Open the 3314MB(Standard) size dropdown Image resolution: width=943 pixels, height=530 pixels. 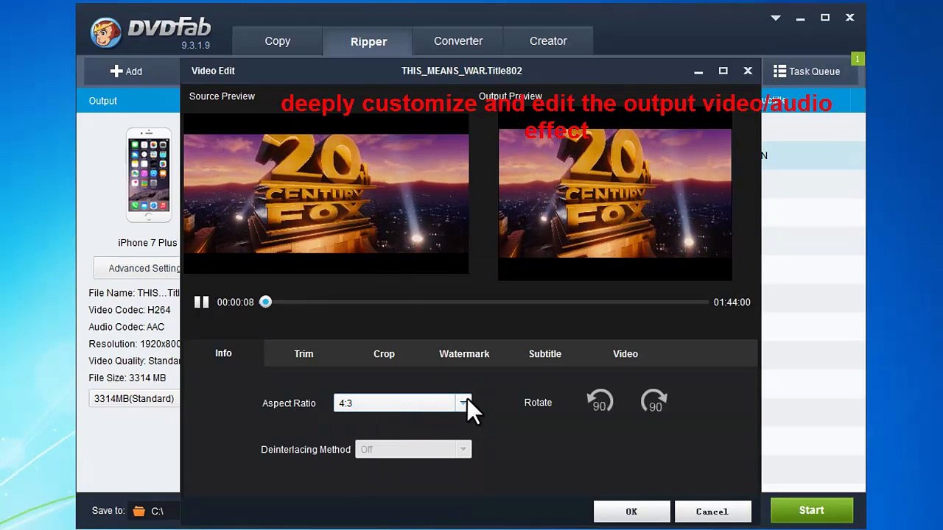(134, 398)
